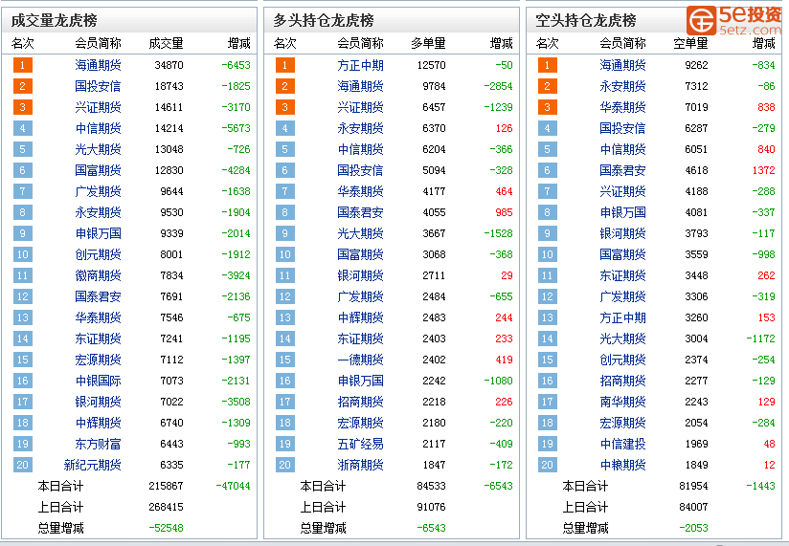Screen dimensions: 789x546
Task: Click the 总量增减 value -2053
Action: (693, 529)
